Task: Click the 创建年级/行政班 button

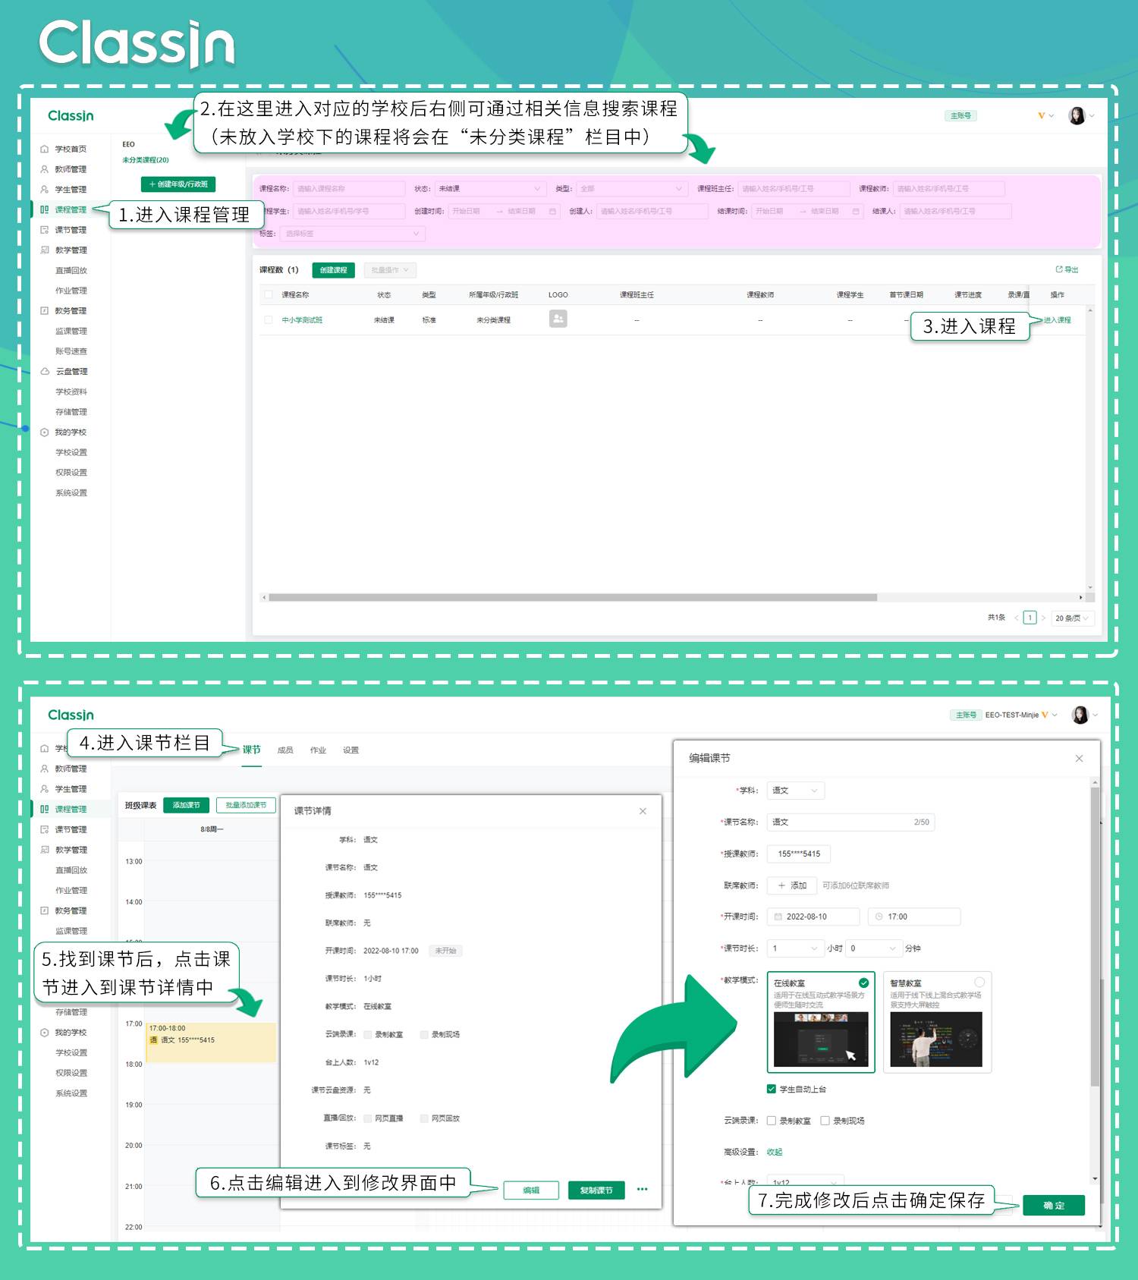Action: (178, 184)
